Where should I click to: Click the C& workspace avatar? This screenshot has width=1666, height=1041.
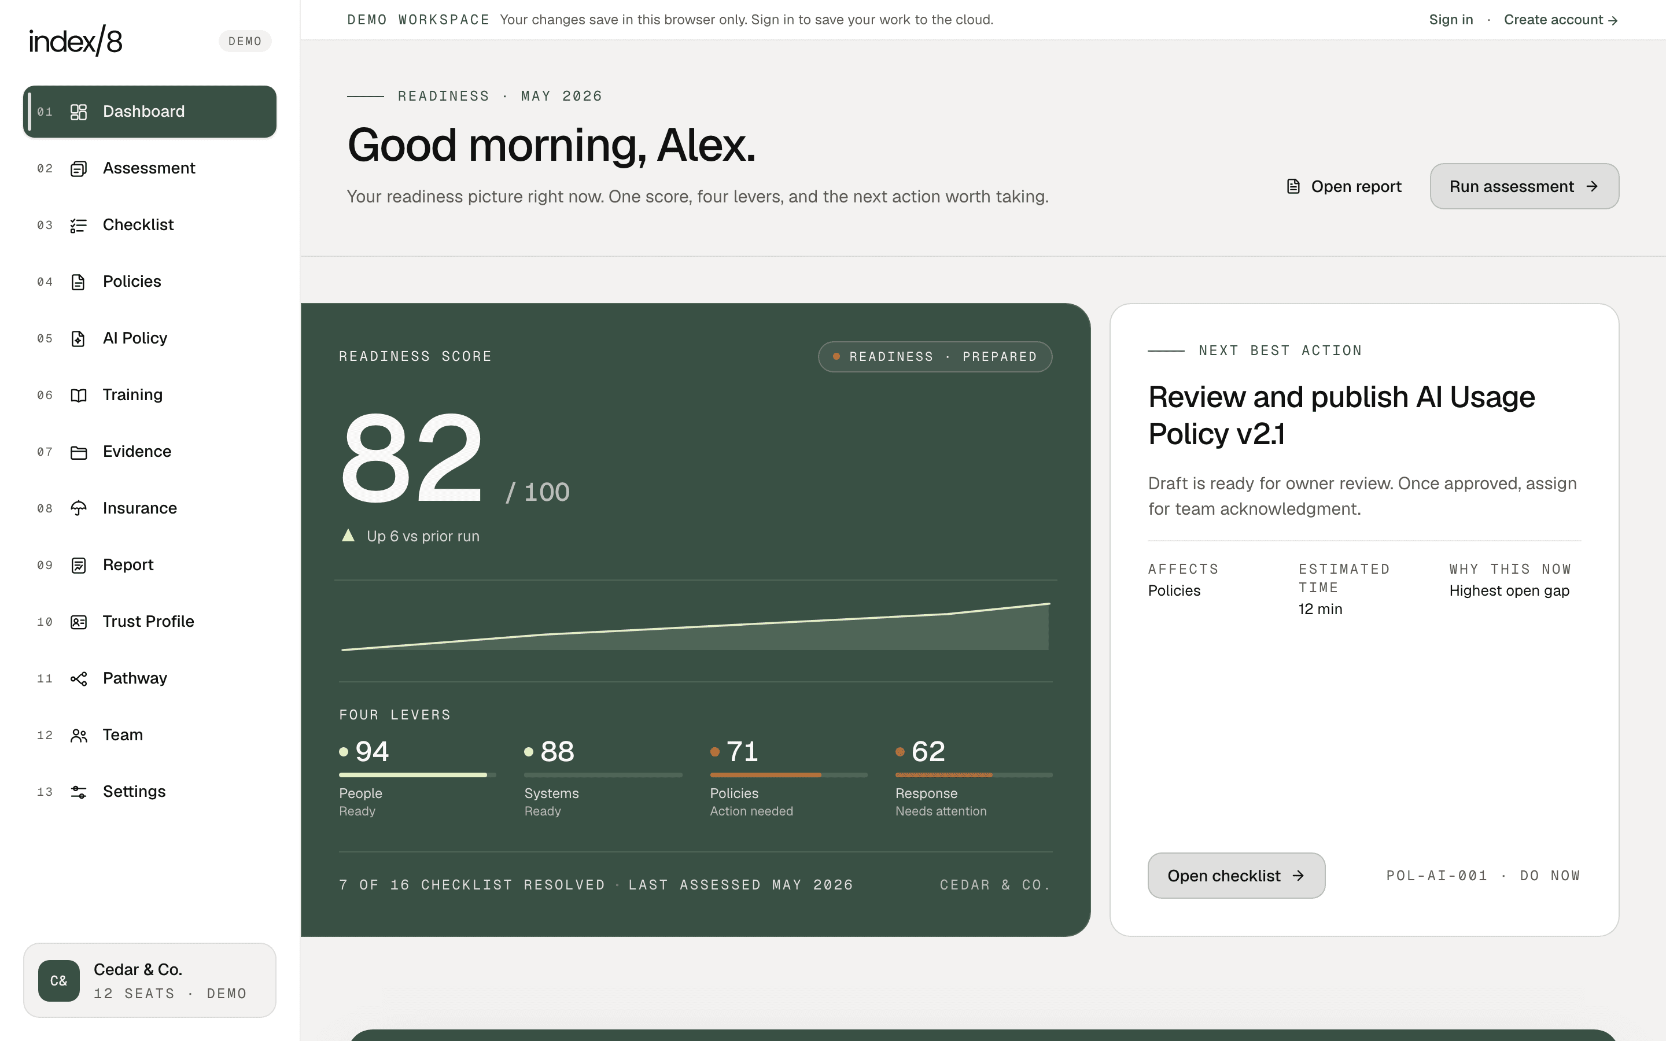coord(59,980)
